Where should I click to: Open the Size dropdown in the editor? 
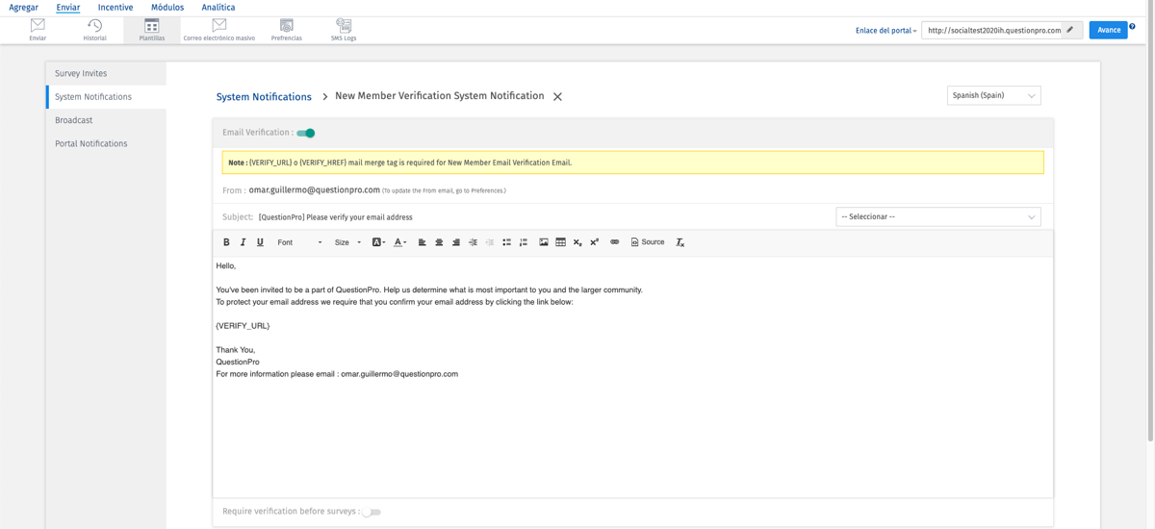click(x=347, y=242)
